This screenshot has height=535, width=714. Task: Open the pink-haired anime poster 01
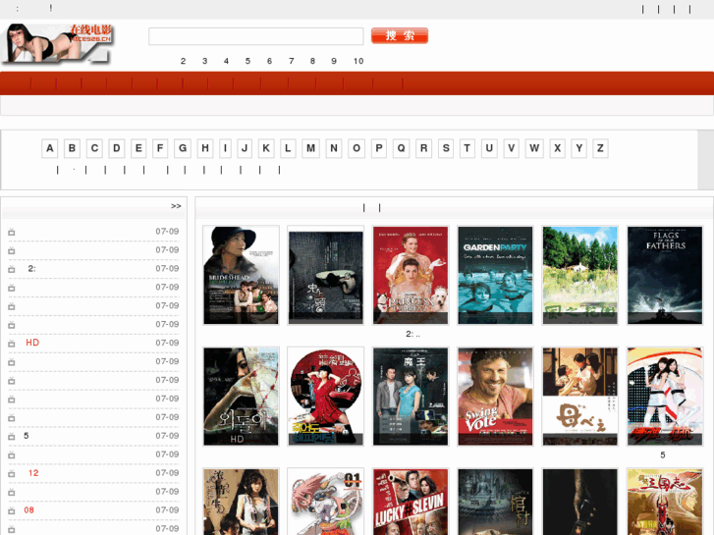(326, 502)
